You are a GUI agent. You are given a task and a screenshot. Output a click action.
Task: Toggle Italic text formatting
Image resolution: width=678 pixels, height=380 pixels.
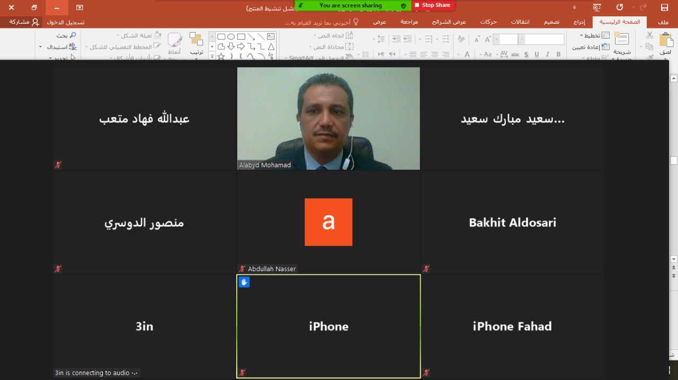548,54
